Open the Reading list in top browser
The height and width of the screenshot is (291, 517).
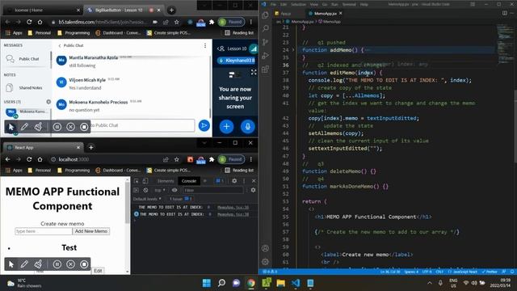tap(239, 32)
